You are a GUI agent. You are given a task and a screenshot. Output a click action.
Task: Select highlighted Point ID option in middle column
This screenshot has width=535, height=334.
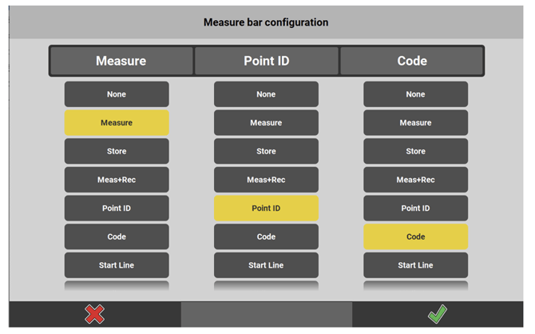(x=266, y=209)
